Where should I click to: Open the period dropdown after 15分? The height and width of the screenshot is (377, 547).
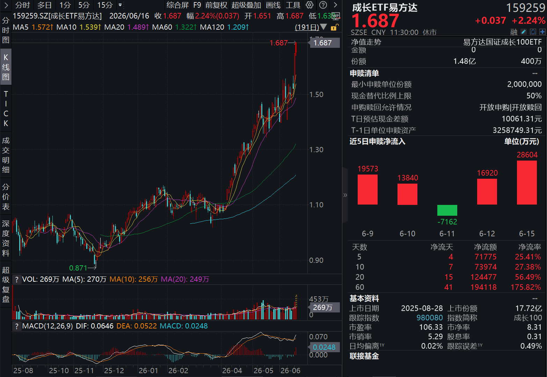coord(120,5)
